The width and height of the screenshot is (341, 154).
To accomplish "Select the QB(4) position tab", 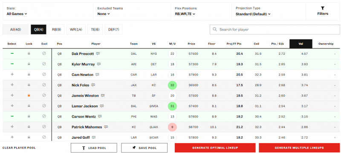I will [x=38, y=29].
